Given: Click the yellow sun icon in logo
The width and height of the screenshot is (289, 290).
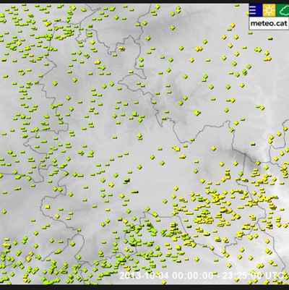Looking at the screenshot, I should coord(269,10).
